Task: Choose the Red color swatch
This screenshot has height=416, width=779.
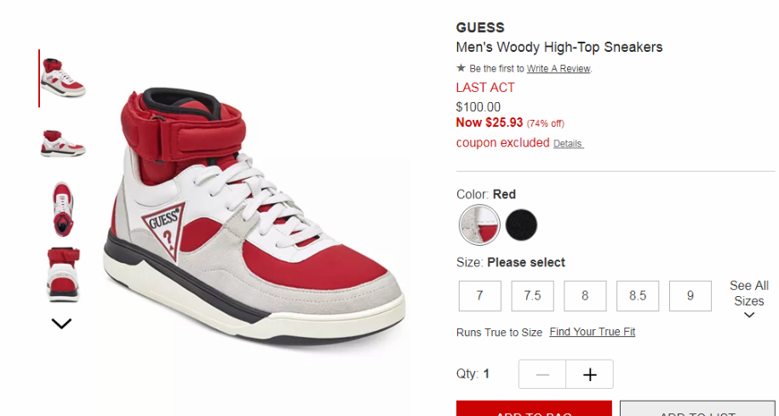Action: point(479,225)
